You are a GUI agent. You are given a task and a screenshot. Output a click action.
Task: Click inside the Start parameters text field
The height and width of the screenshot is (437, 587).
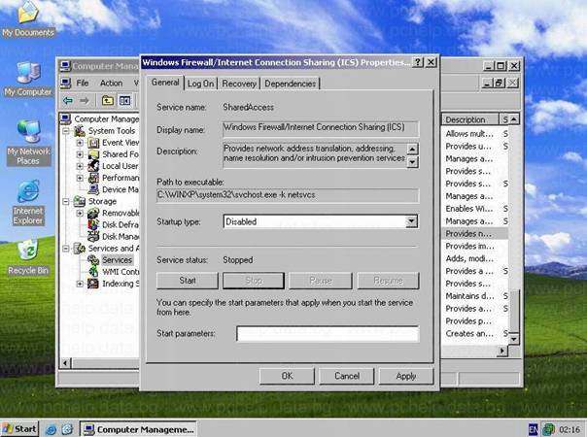point(327,333)
